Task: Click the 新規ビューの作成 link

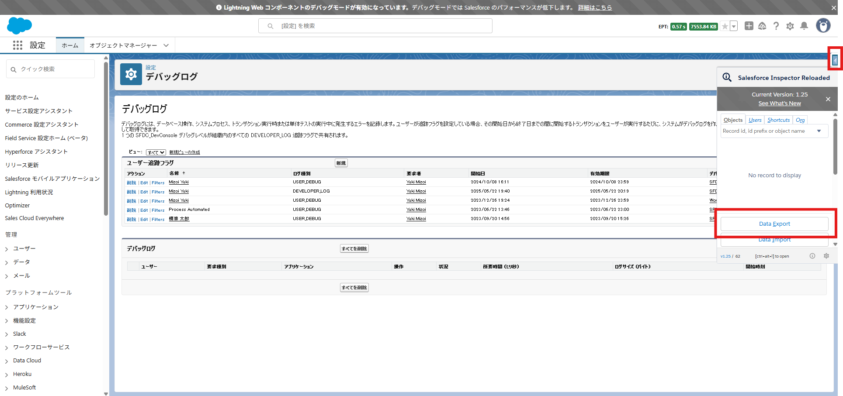Action: (184, 152)
